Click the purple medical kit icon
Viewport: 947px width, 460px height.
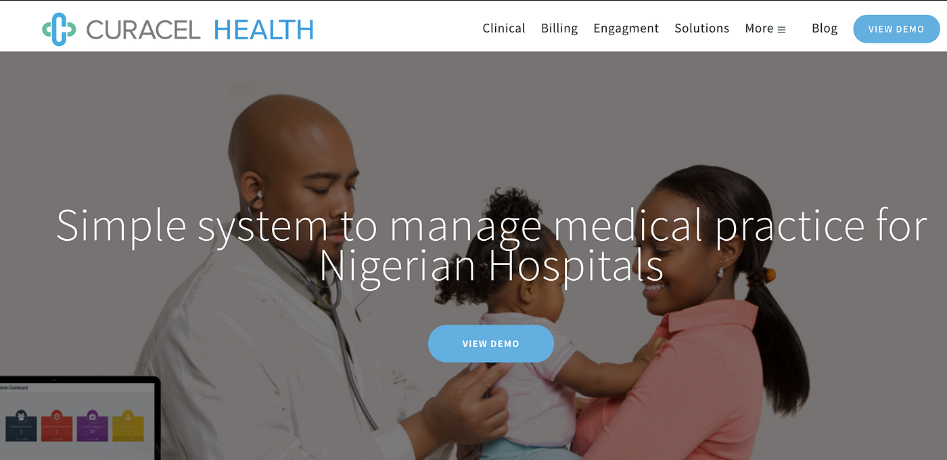pyautogui.click(x=93, y=416)
